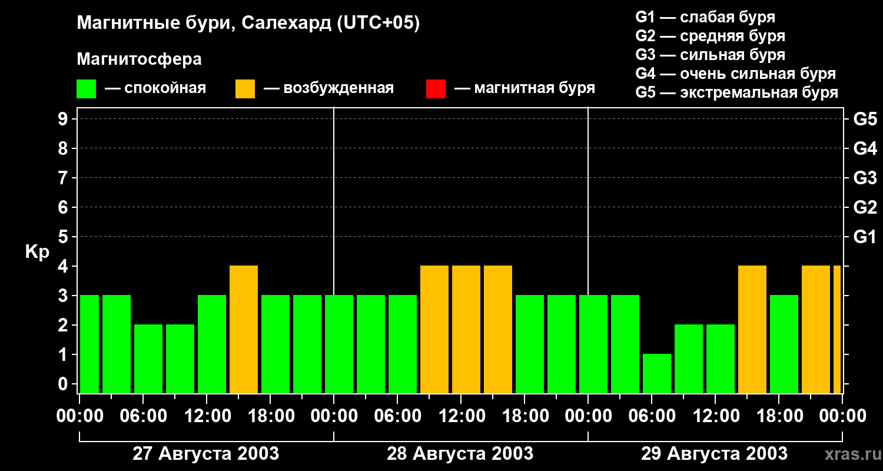The width and height of the screenshot is (883, 471).
Task: Click the Kp 1 bar on 29 August
Action: coord(657,374)
